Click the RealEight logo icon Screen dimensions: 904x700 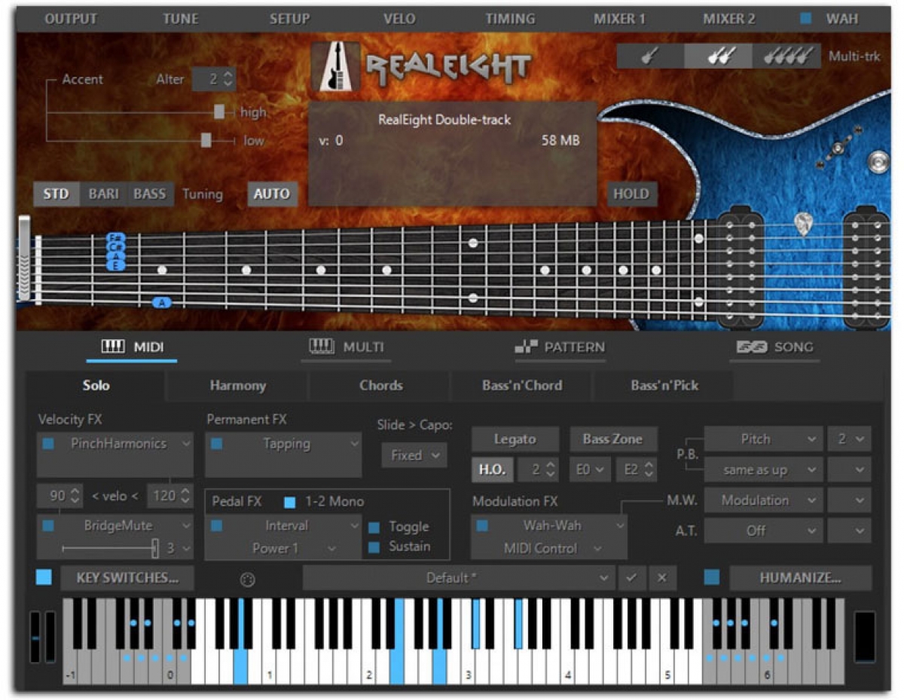pos(335,67)
